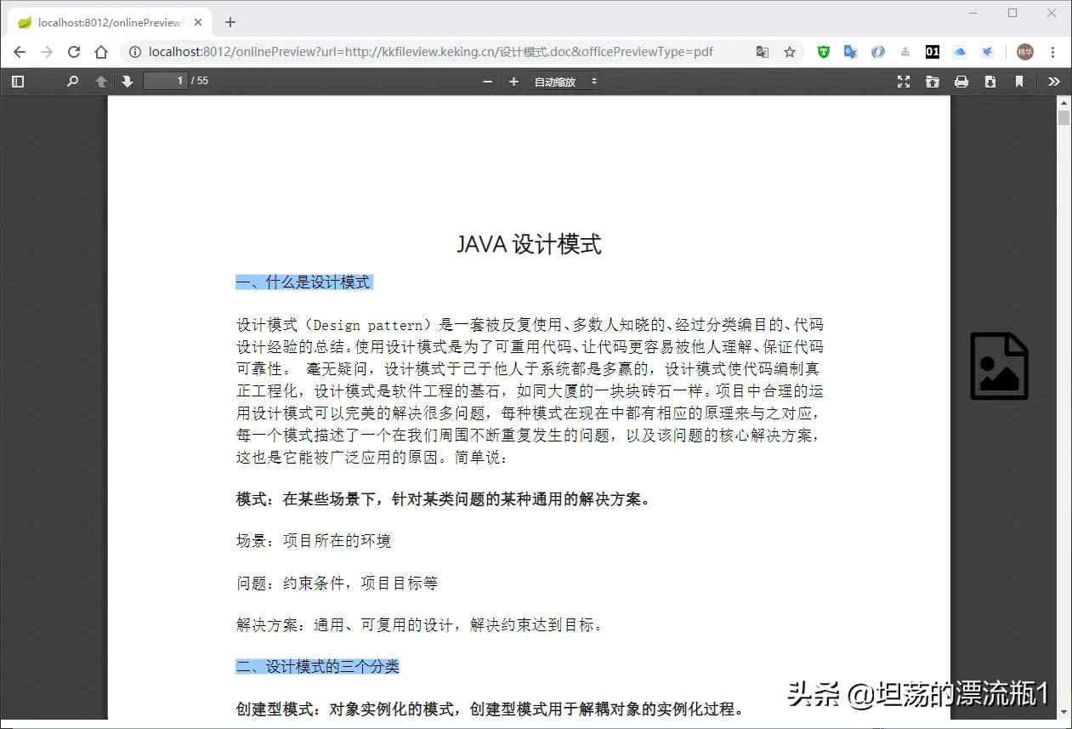This screenshot has width=1072, height=729.
Task: Open a new browser tab
Action: click(230, 21)
